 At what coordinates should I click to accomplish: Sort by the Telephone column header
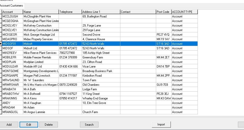[x=70, y=12]
